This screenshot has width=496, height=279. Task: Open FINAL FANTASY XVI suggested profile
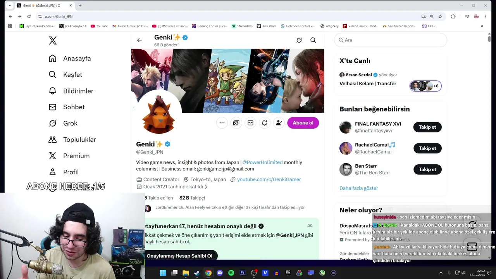378,124
